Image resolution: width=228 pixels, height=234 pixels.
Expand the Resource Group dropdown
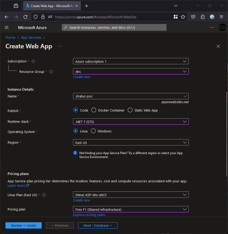(x=131, y=71)
